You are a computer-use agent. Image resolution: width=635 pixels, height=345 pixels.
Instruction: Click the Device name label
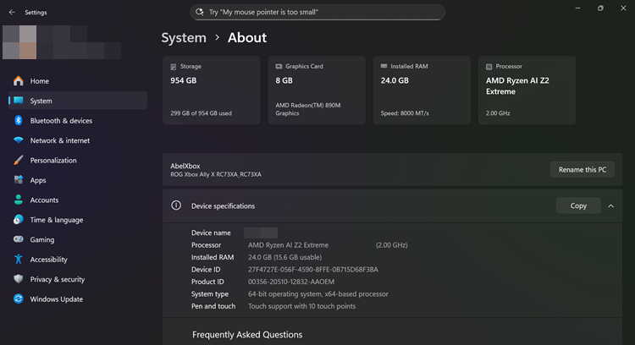211,233
